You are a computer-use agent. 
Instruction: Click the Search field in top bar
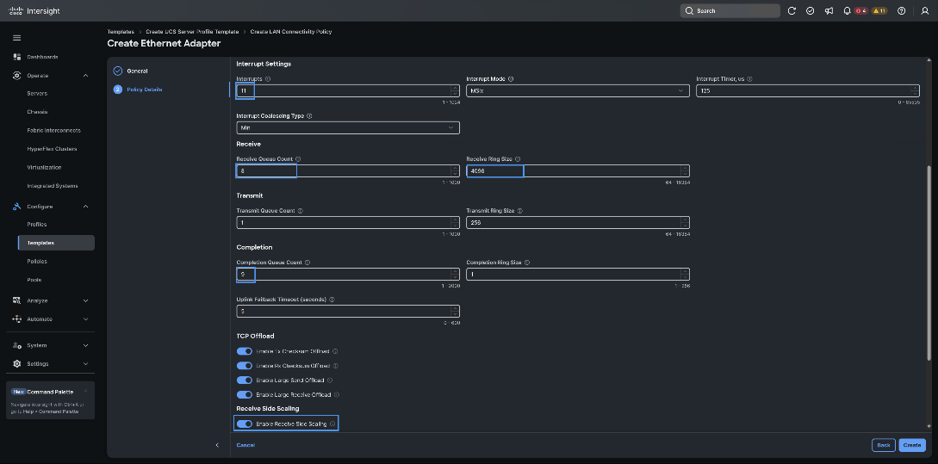[x=730, y=11]
